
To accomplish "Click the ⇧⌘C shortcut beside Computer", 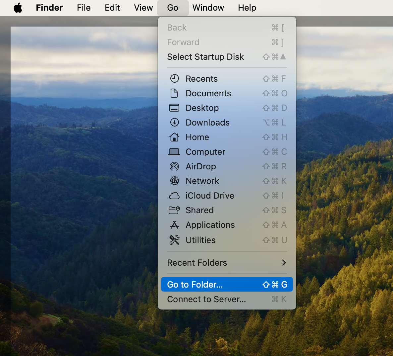I will (x=275, y=152).
